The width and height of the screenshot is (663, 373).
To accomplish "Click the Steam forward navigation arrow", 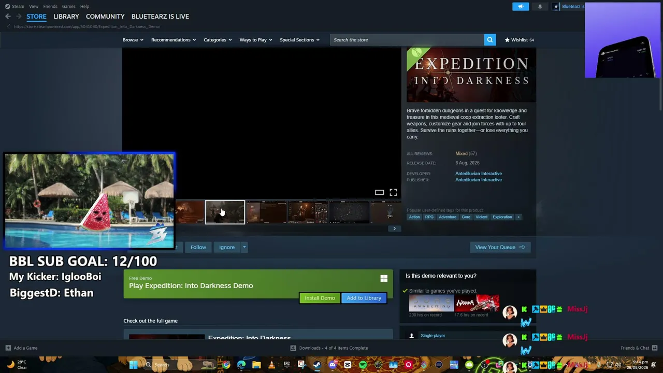I will pos(19,17).
